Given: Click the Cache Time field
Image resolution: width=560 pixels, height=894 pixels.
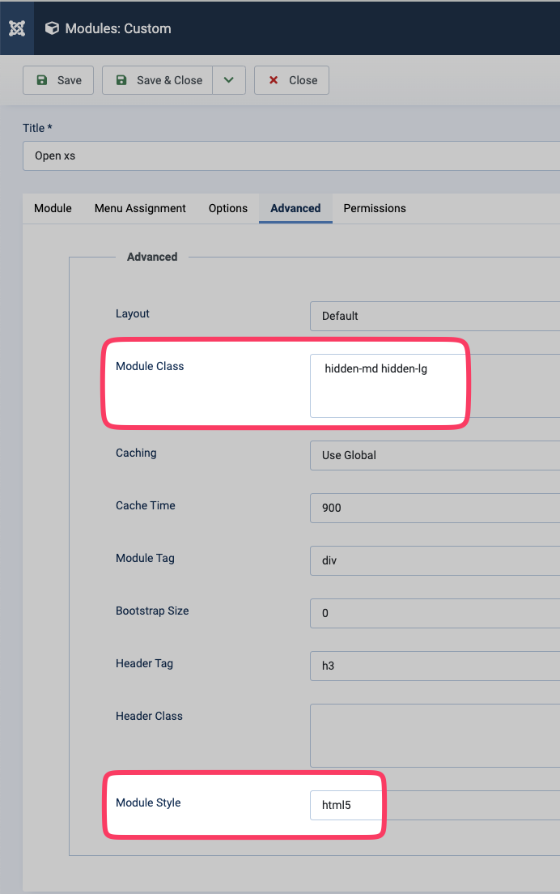Looking at the screenshot, I should [435, 508].
